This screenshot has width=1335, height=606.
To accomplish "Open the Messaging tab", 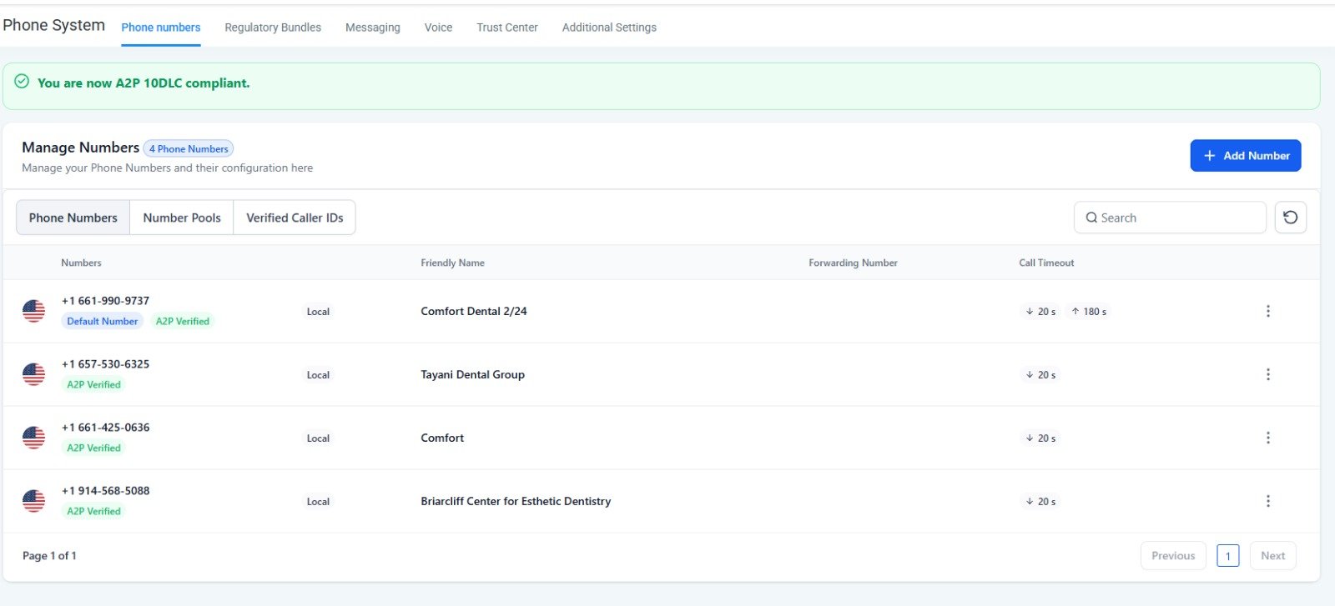I will click(372, 28).
